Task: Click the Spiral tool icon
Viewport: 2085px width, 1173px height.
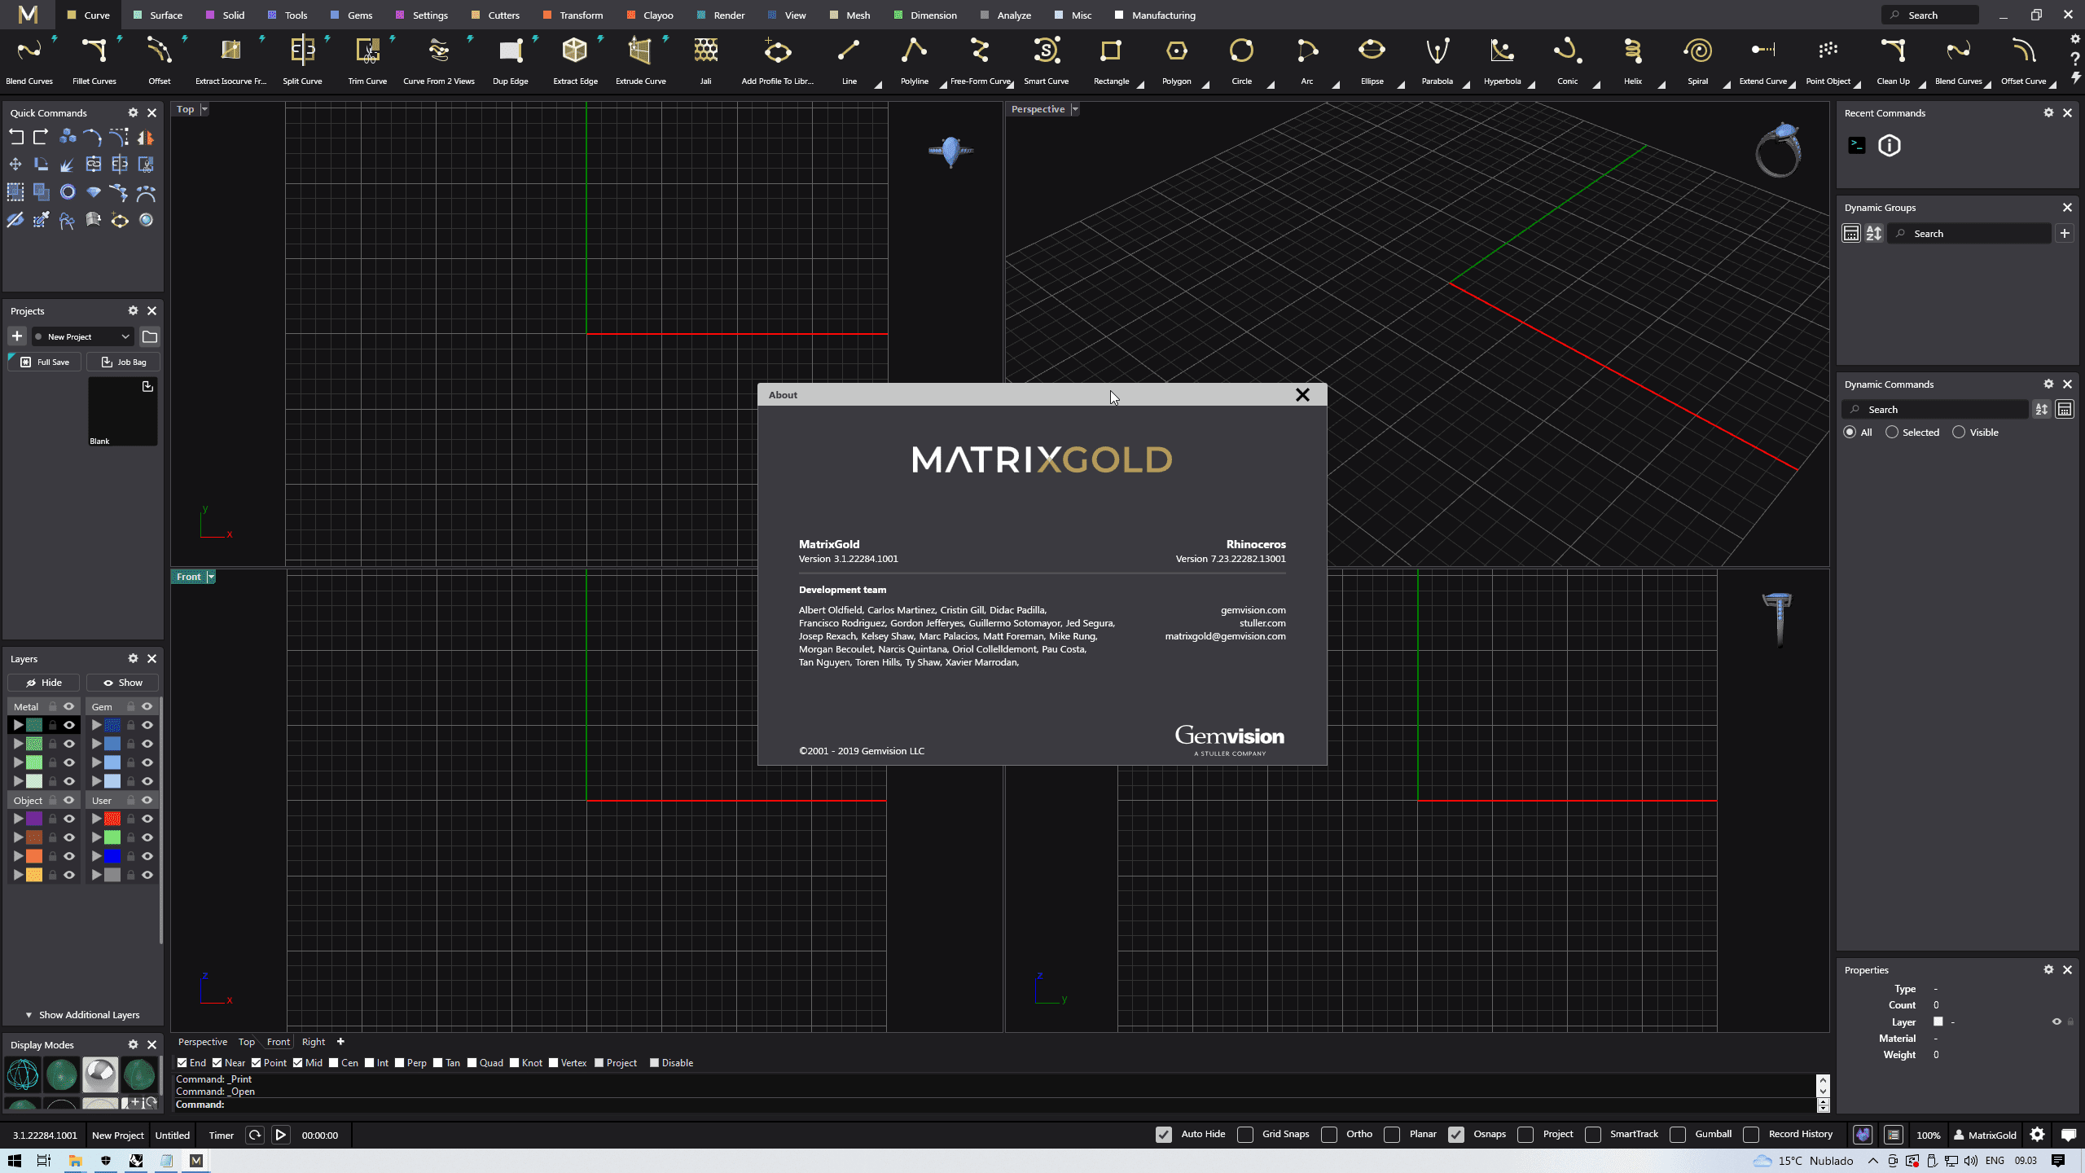Action: [1697, 52]
